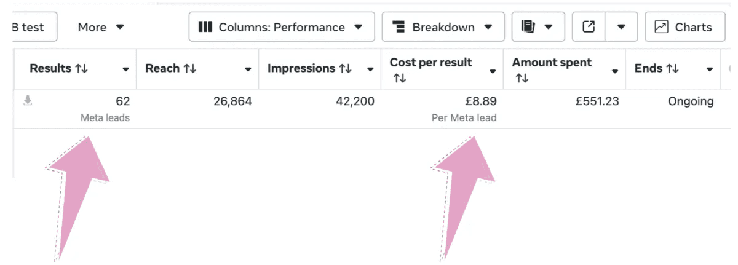Open the More menu

[x=101, y=27]
